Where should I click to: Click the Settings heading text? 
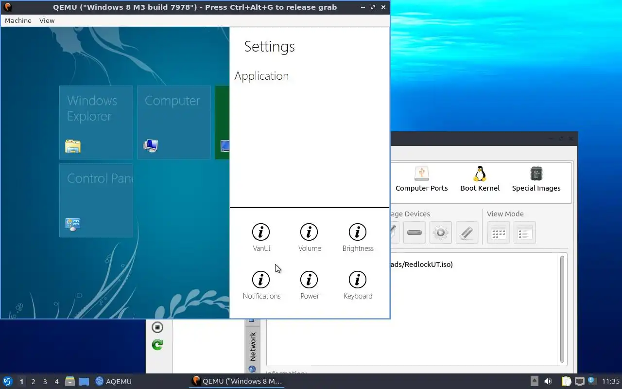(269, 46)
